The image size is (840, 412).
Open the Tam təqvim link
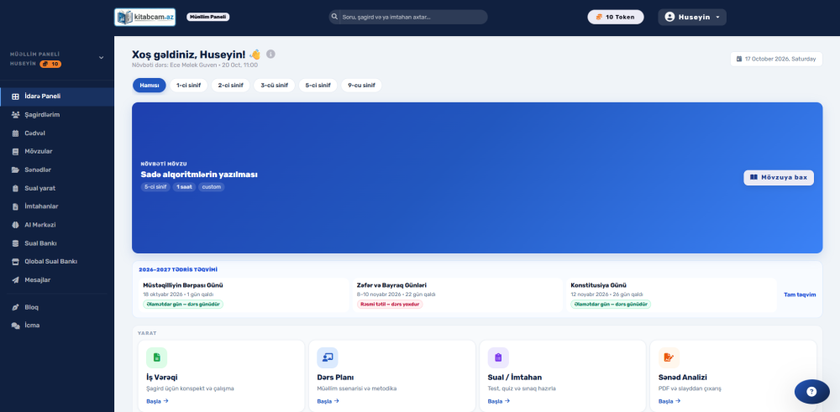coord(800,295)
